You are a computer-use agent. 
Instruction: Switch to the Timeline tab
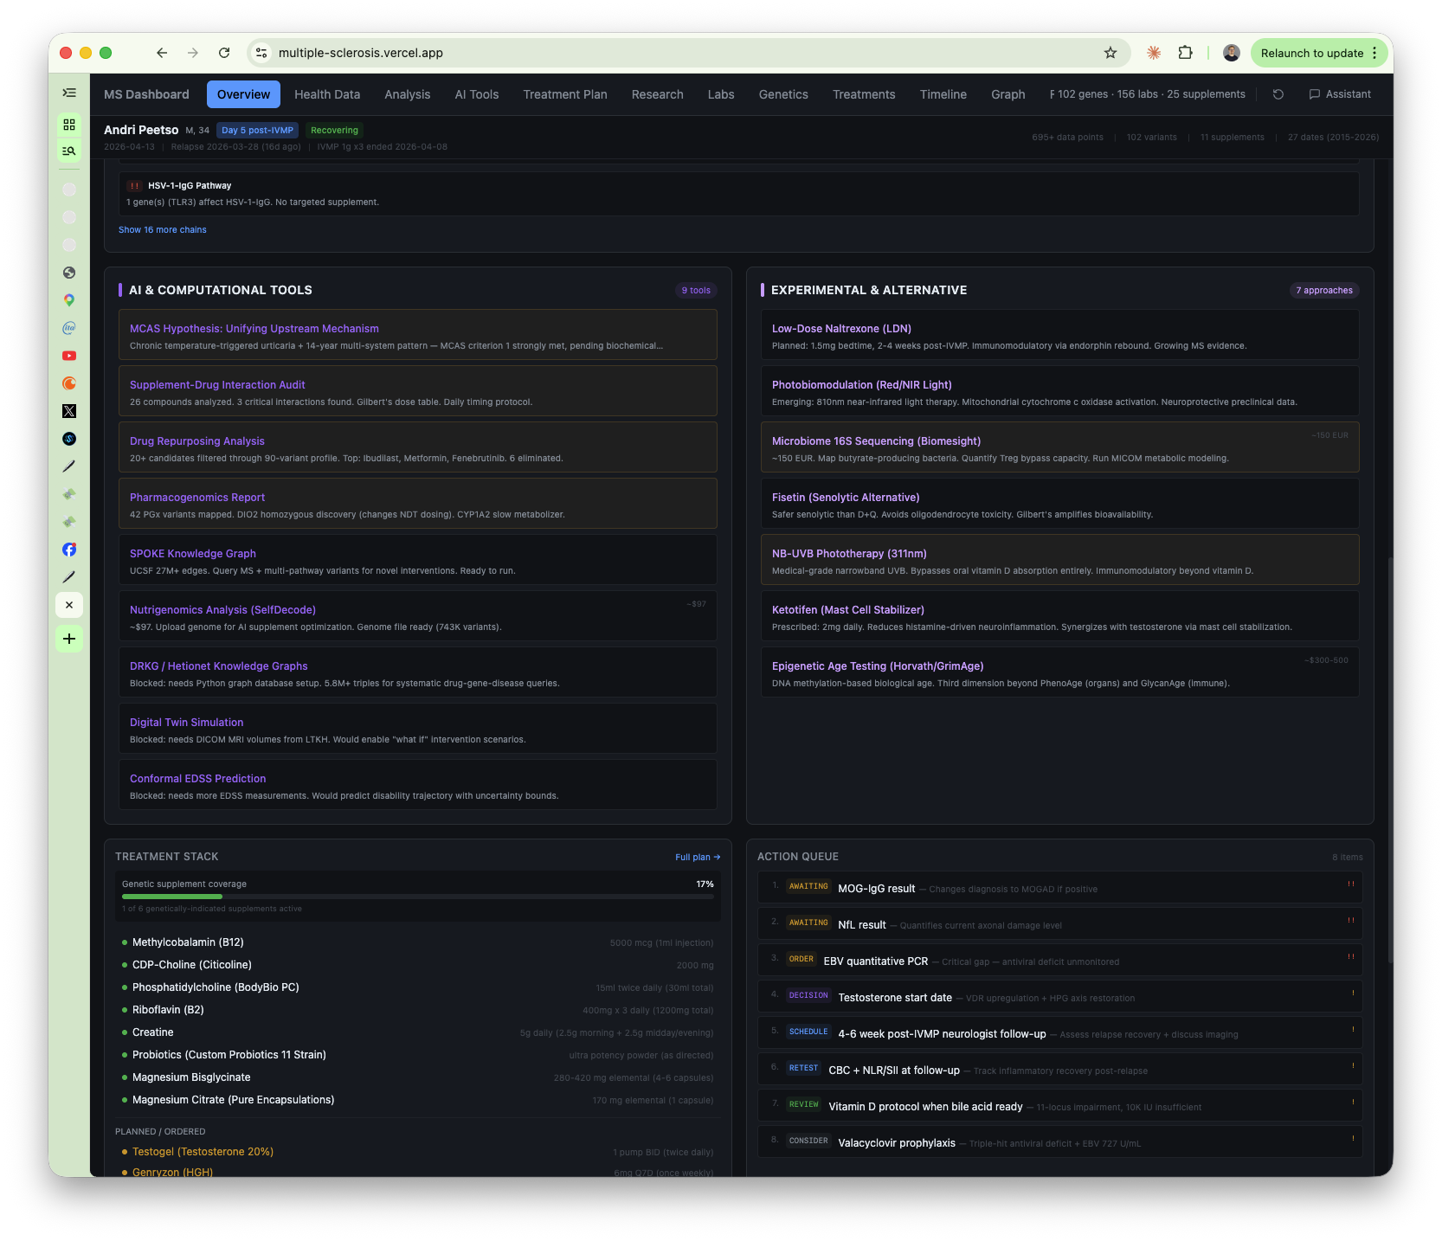pyautogui.click(x=943, y=94)
